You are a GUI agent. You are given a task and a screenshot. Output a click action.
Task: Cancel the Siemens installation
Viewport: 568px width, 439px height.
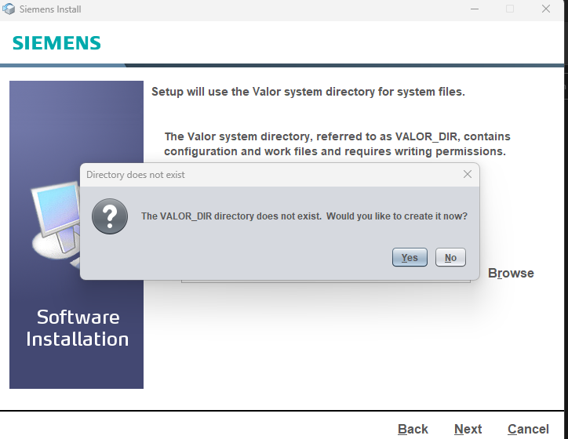click(x=528, y=430)
